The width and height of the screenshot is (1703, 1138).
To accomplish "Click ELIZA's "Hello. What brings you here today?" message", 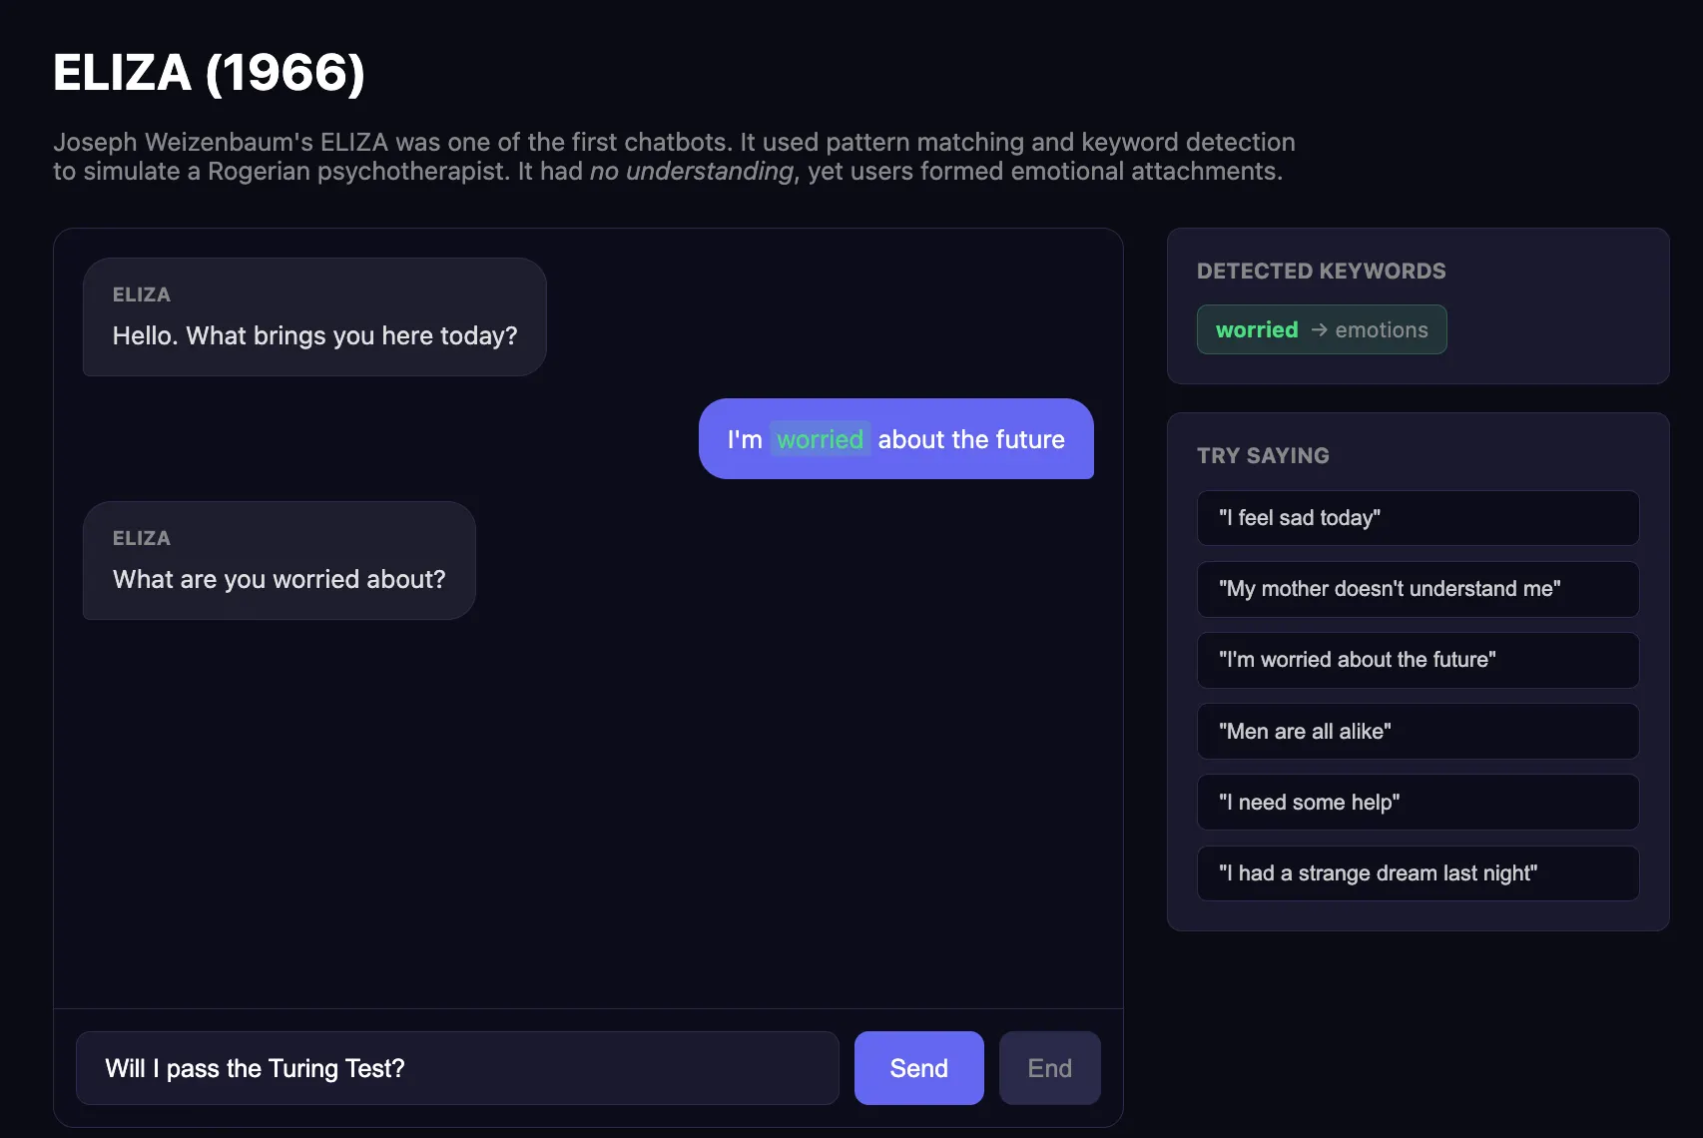I will [x=314, y=335].
